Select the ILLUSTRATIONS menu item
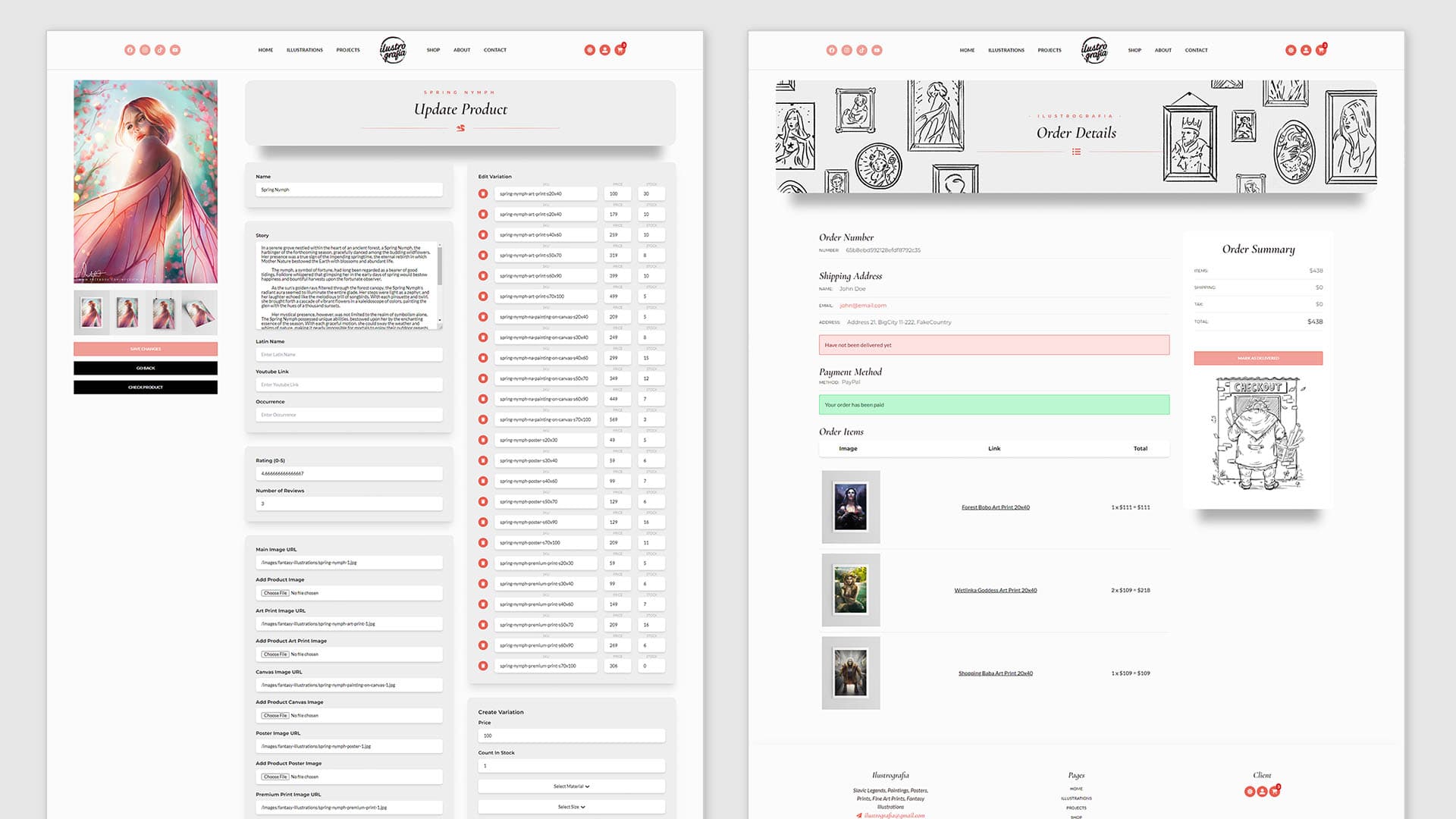 [304, 50]
